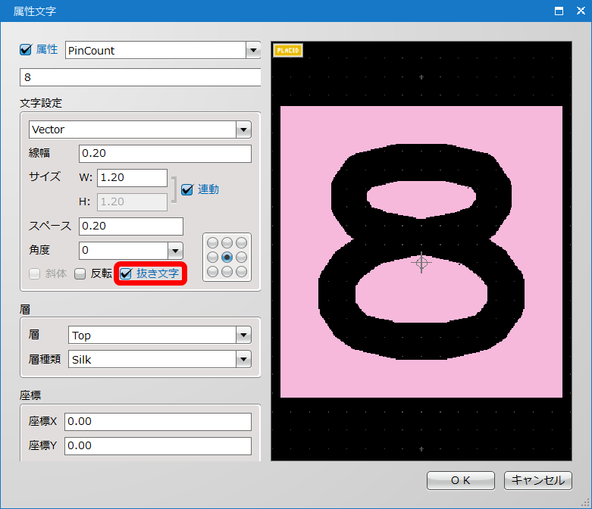The height and width of the screenshot is (509, 592).
Task: Enable the 反転 checkbox
Action: pyautogui.click(x=80, y=274)
